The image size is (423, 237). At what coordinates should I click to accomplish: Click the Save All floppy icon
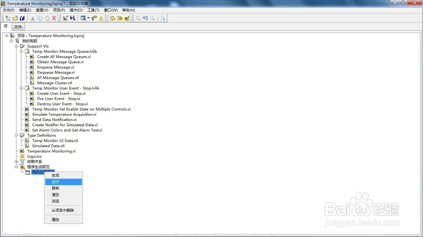(x=22, y=18)
